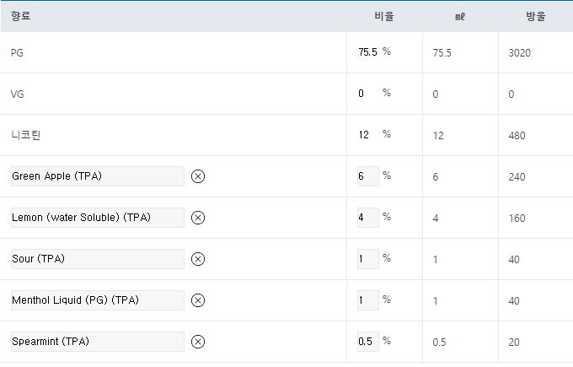Edit the Green Apple (TPA) name field
This screenshot has height=367, width=573.
click(x=98, y=176)
